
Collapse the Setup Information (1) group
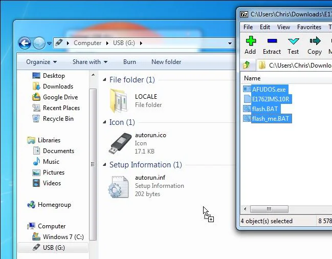(104, 165)
